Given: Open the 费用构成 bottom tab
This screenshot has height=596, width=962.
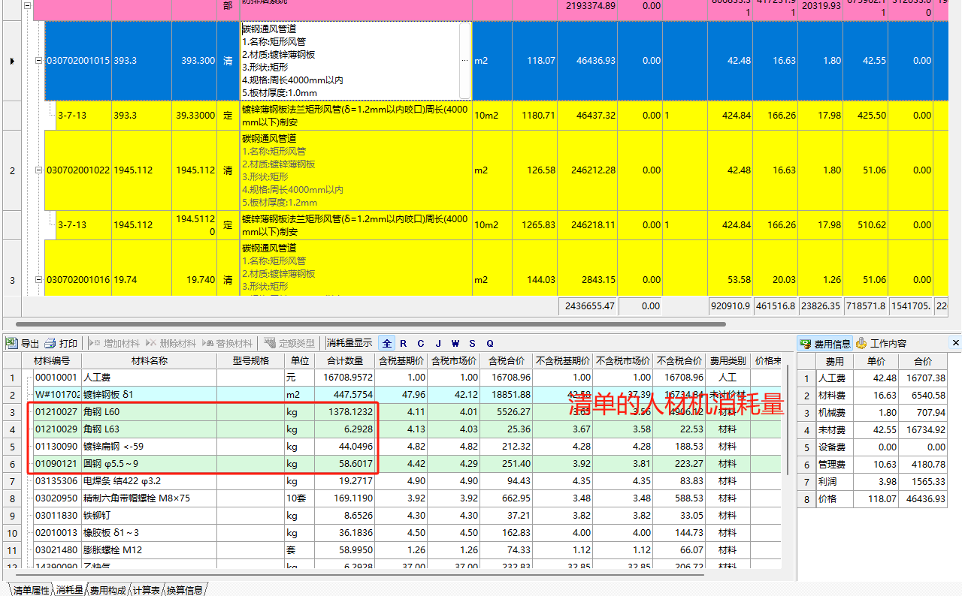Looking at the screenshot, I should [x=108, y=590].
